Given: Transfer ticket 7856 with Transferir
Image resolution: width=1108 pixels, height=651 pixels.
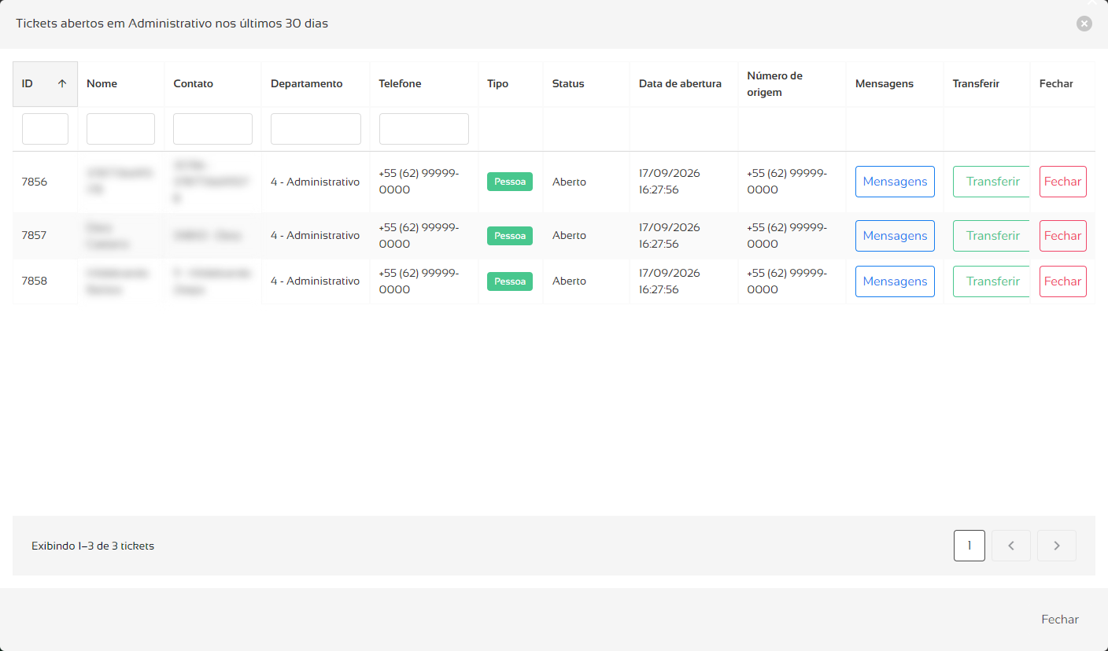Looking at the screenshot, I should (x=992, y=182).
